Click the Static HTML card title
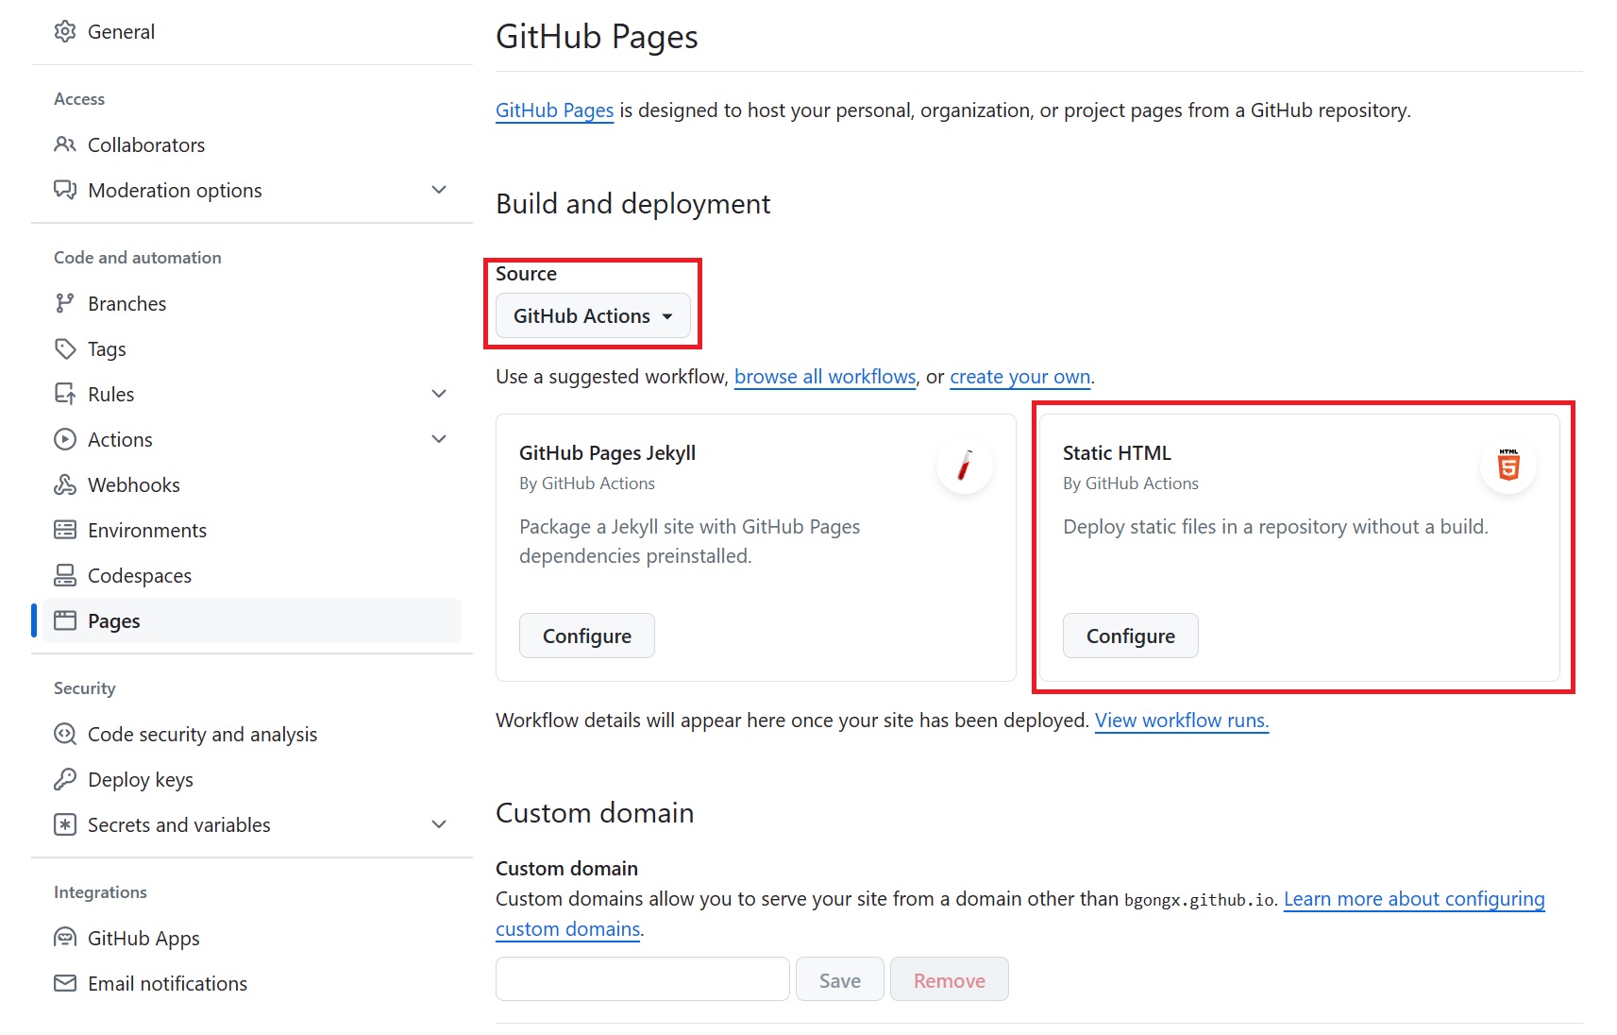Viewport: 1617px width, 1035px height. click(x=1117, y=453)
